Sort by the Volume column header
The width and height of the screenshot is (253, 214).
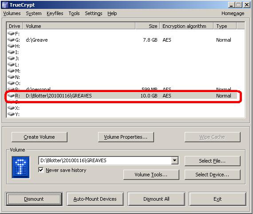(79, 26)
